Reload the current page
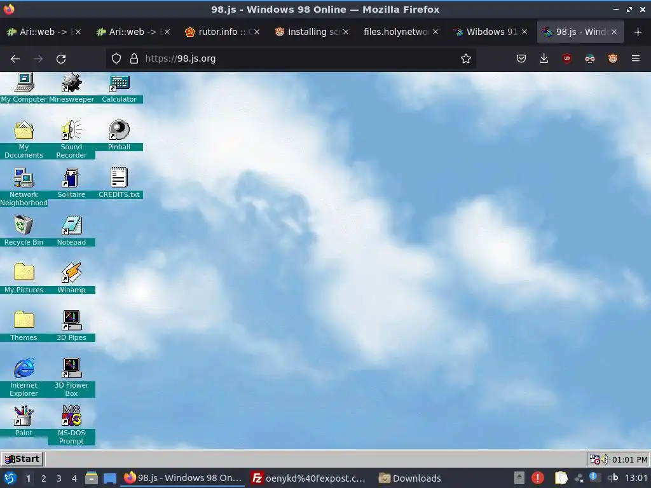The height and width of the screenshot is (488, 651). (x=61, y=59)
